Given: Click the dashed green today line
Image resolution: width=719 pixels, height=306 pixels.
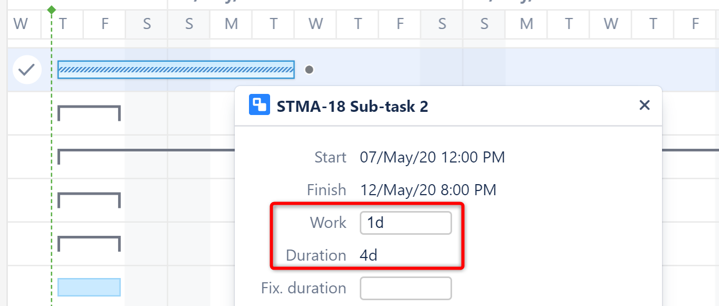Looking at the screenshot, I should (51, 211).
